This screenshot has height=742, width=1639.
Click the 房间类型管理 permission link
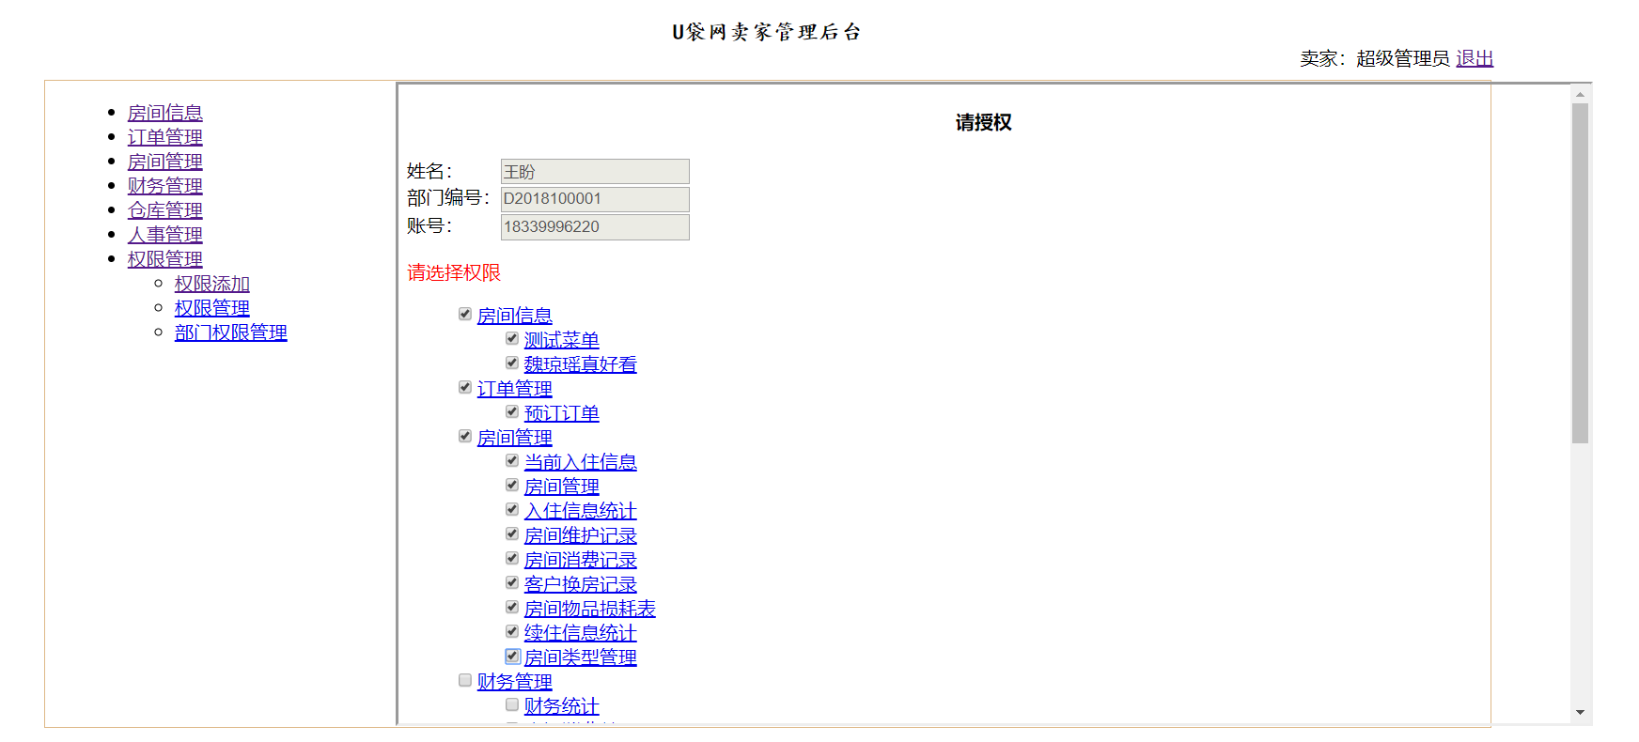[x=580, y=657]
